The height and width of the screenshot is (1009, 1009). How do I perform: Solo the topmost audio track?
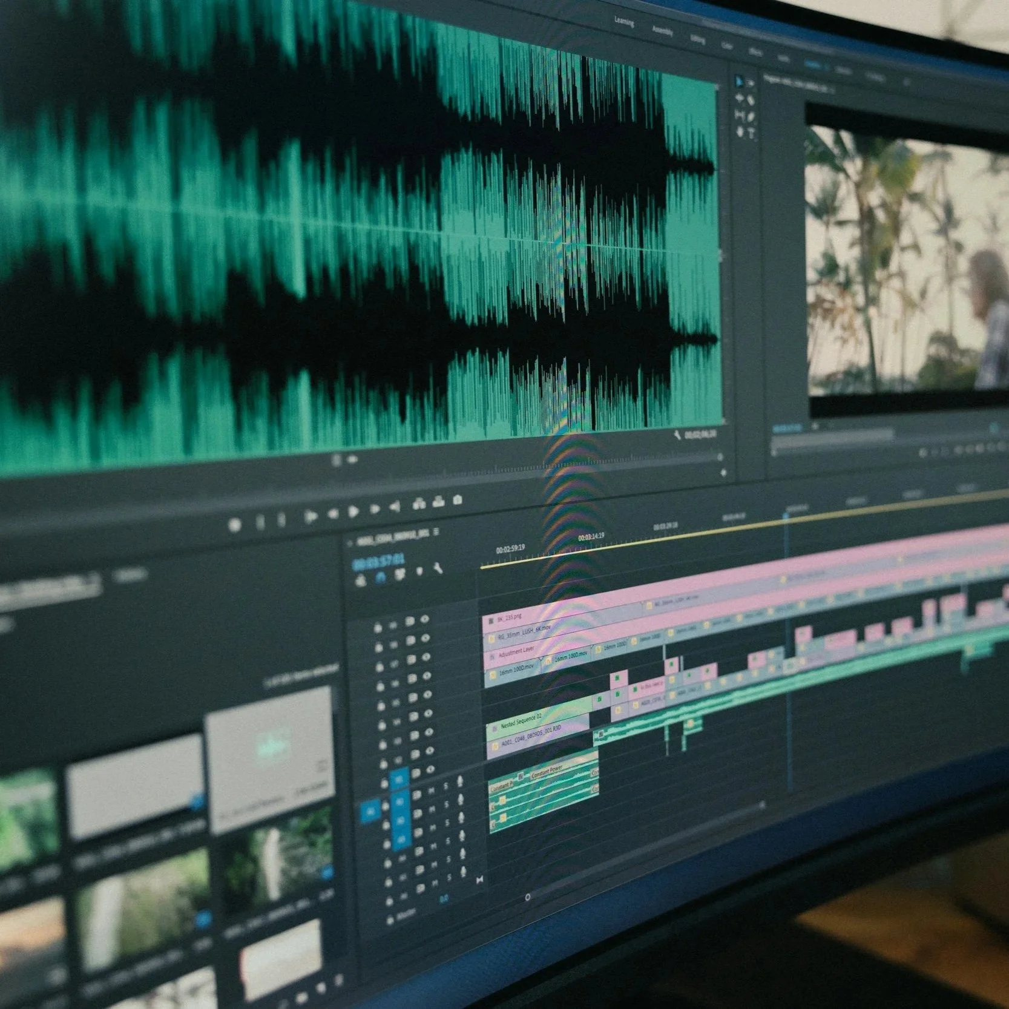[445, 786]
